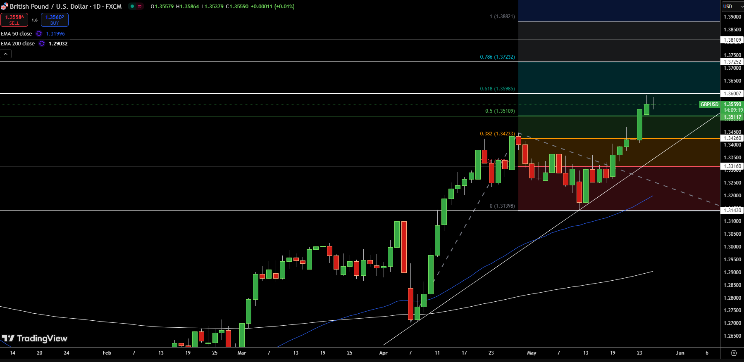Click the Mar label on time axis
Screen dimensions: 744x362
click(x=242, y=353)
